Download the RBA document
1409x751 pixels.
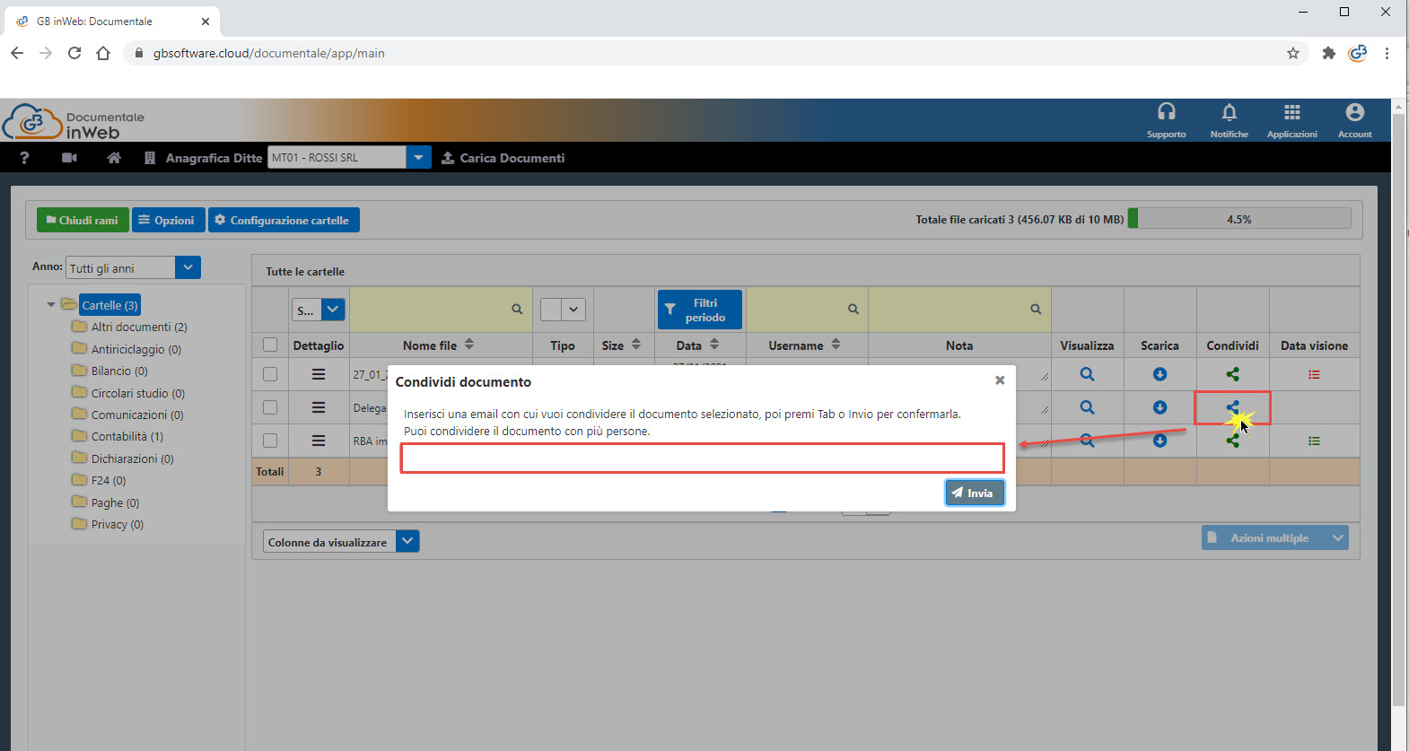tap(1160, 441)
